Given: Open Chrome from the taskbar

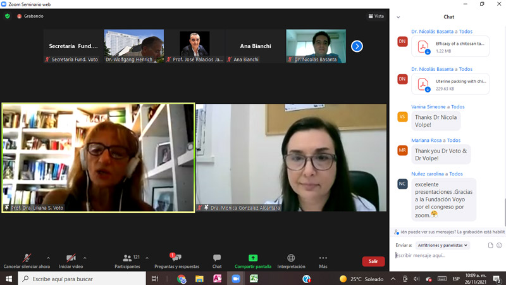Looking at the screenshot, I should (182, 279).
